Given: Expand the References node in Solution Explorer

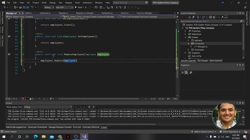Looking at the screenshot, I should [185, 34].
